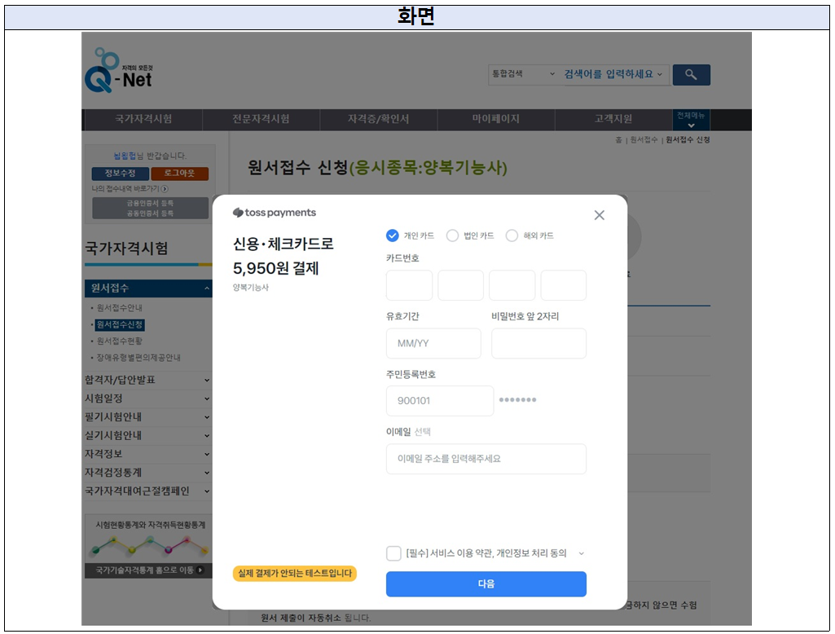Click the 정보수정 button
Screen dimensions: 835x634
tap(120, 173)
